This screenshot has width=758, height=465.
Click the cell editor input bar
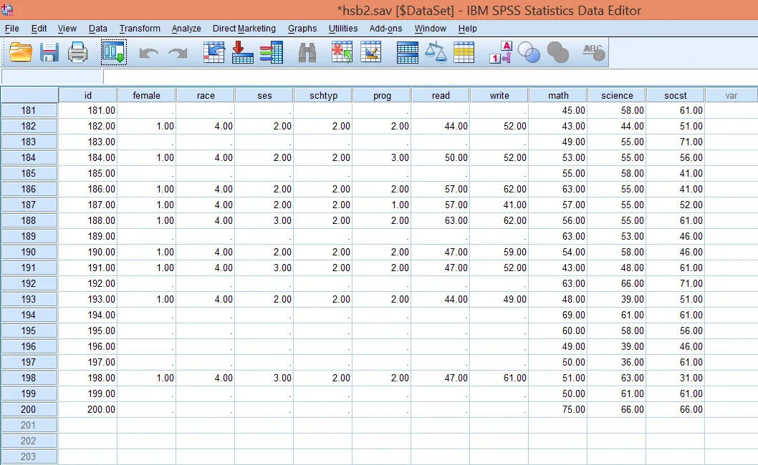point(430,77)
